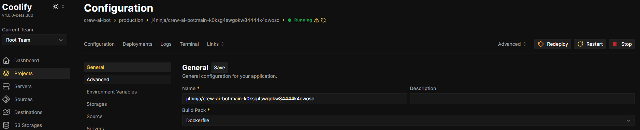Click the Dashboard home icon
This screenshot has width=640, height=130.
coord(6,60)
